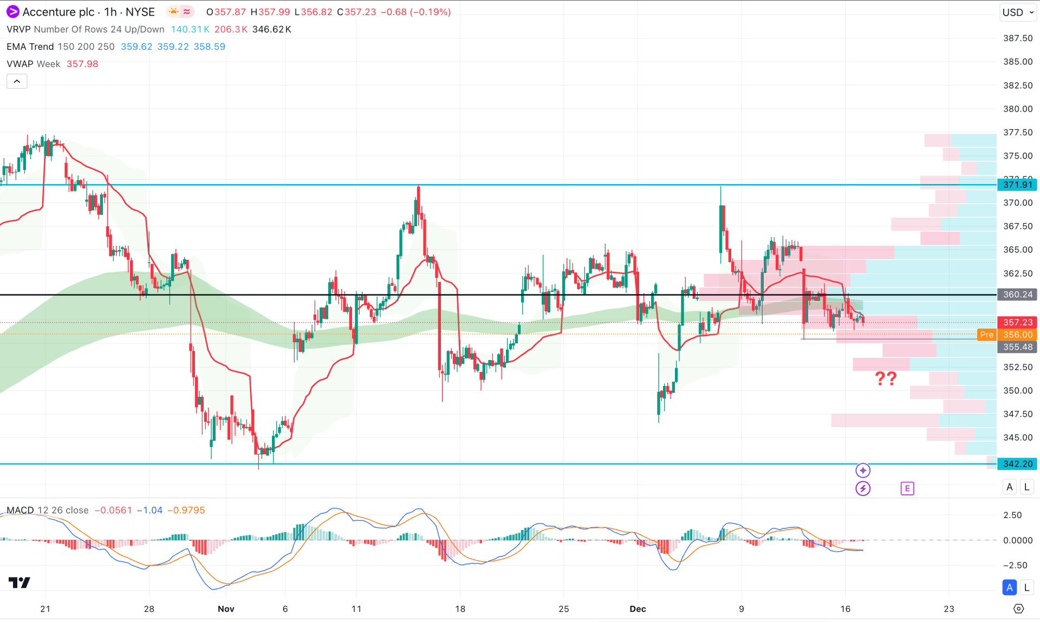Toggle auto scale A on price pane

(x=1009, y=487)
